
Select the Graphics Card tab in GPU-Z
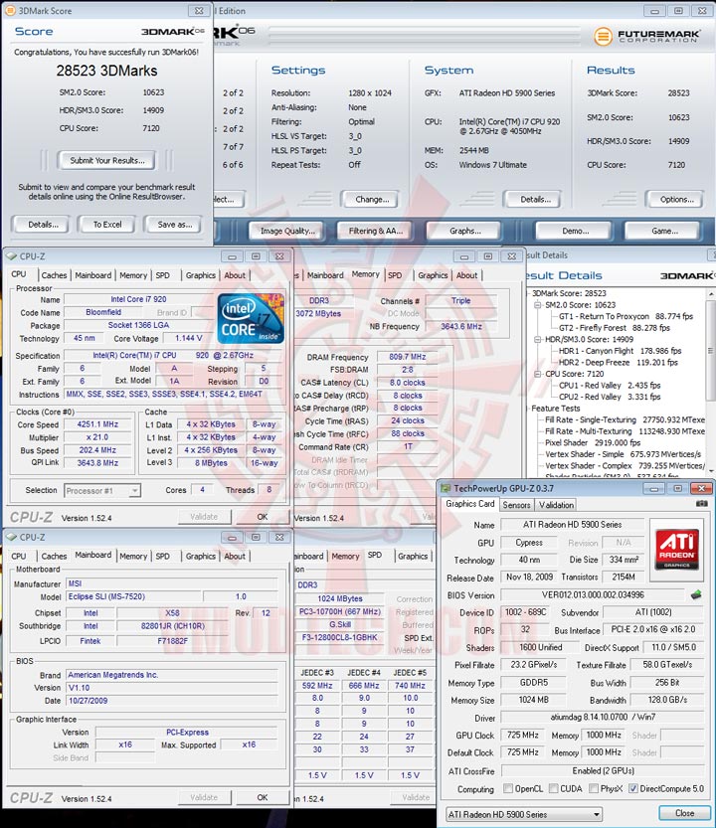tap(469, 504)
